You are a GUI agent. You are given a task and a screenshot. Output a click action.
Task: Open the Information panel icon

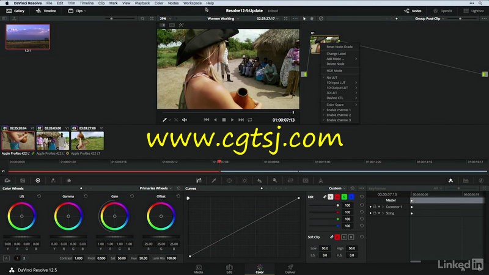click(481, 180)
